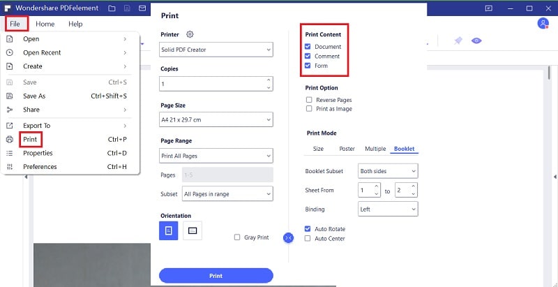
Task: Click the eye view icon in toolbar
Action: (x=476, y=41)
